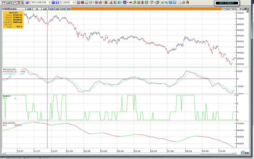
Task: Click the red A letter icon
Action: click(111, 2)
